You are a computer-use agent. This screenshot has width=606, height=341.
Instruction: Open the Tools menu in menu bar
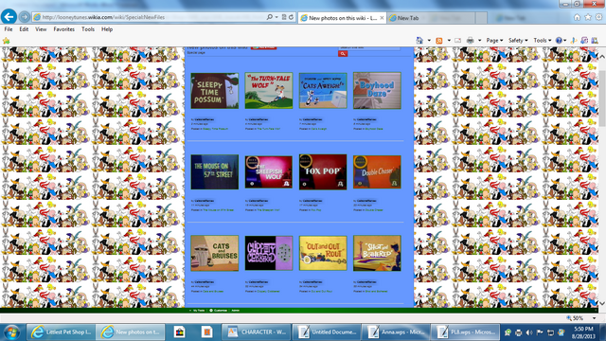coord(88,29)
